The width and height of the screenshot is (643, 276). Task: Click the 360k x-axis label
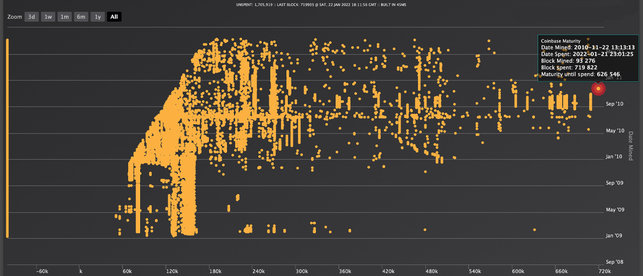(345, 271)
